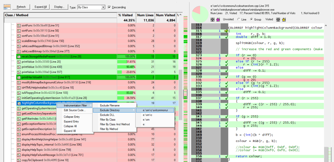Click method icon of isAFloppyDrive row

tap(19, 93)
